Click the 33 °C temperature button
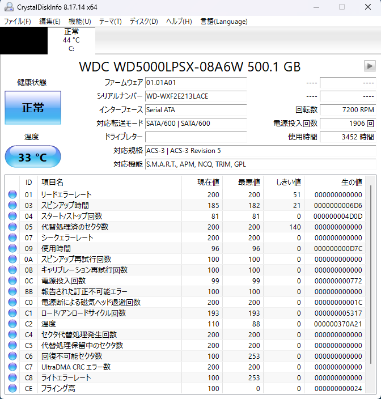The image size is (381, 399). (x=33, y=157)
